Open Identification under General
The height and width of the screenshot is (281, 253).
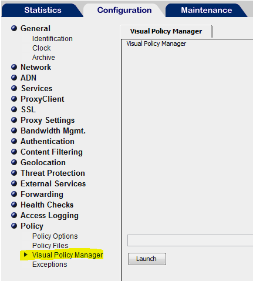pyautogui.click(x=52, y=39)
